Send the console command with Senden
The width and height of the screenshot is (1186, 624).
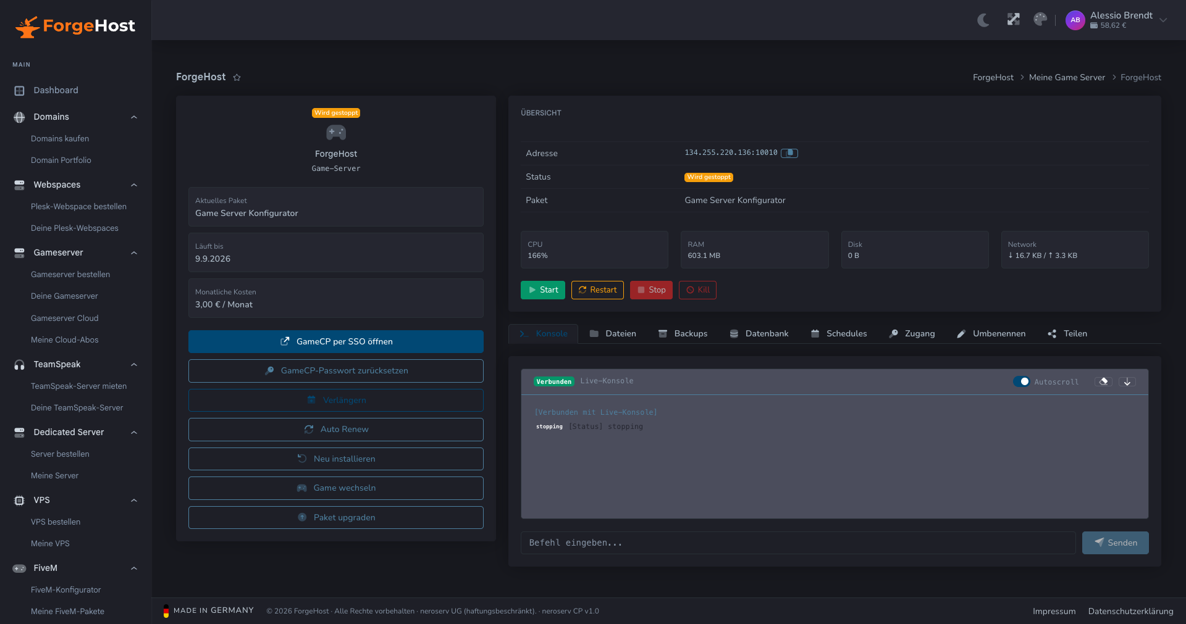coord(1116,543)
